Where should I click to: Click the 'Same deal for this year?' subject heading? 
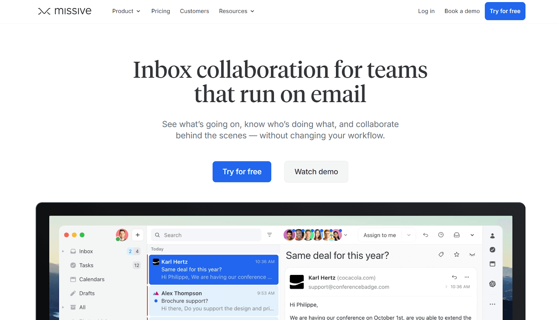pos(337,255)
